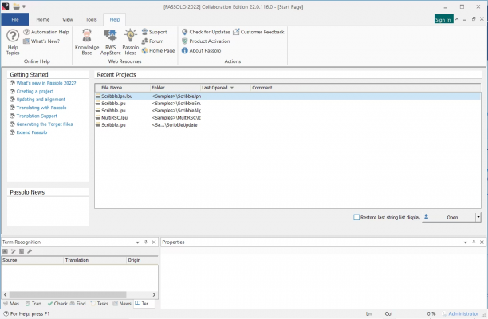Switch to the View ribbon tab
The height and width of the screenshot is (319, 488).
(x=68, y=19)
